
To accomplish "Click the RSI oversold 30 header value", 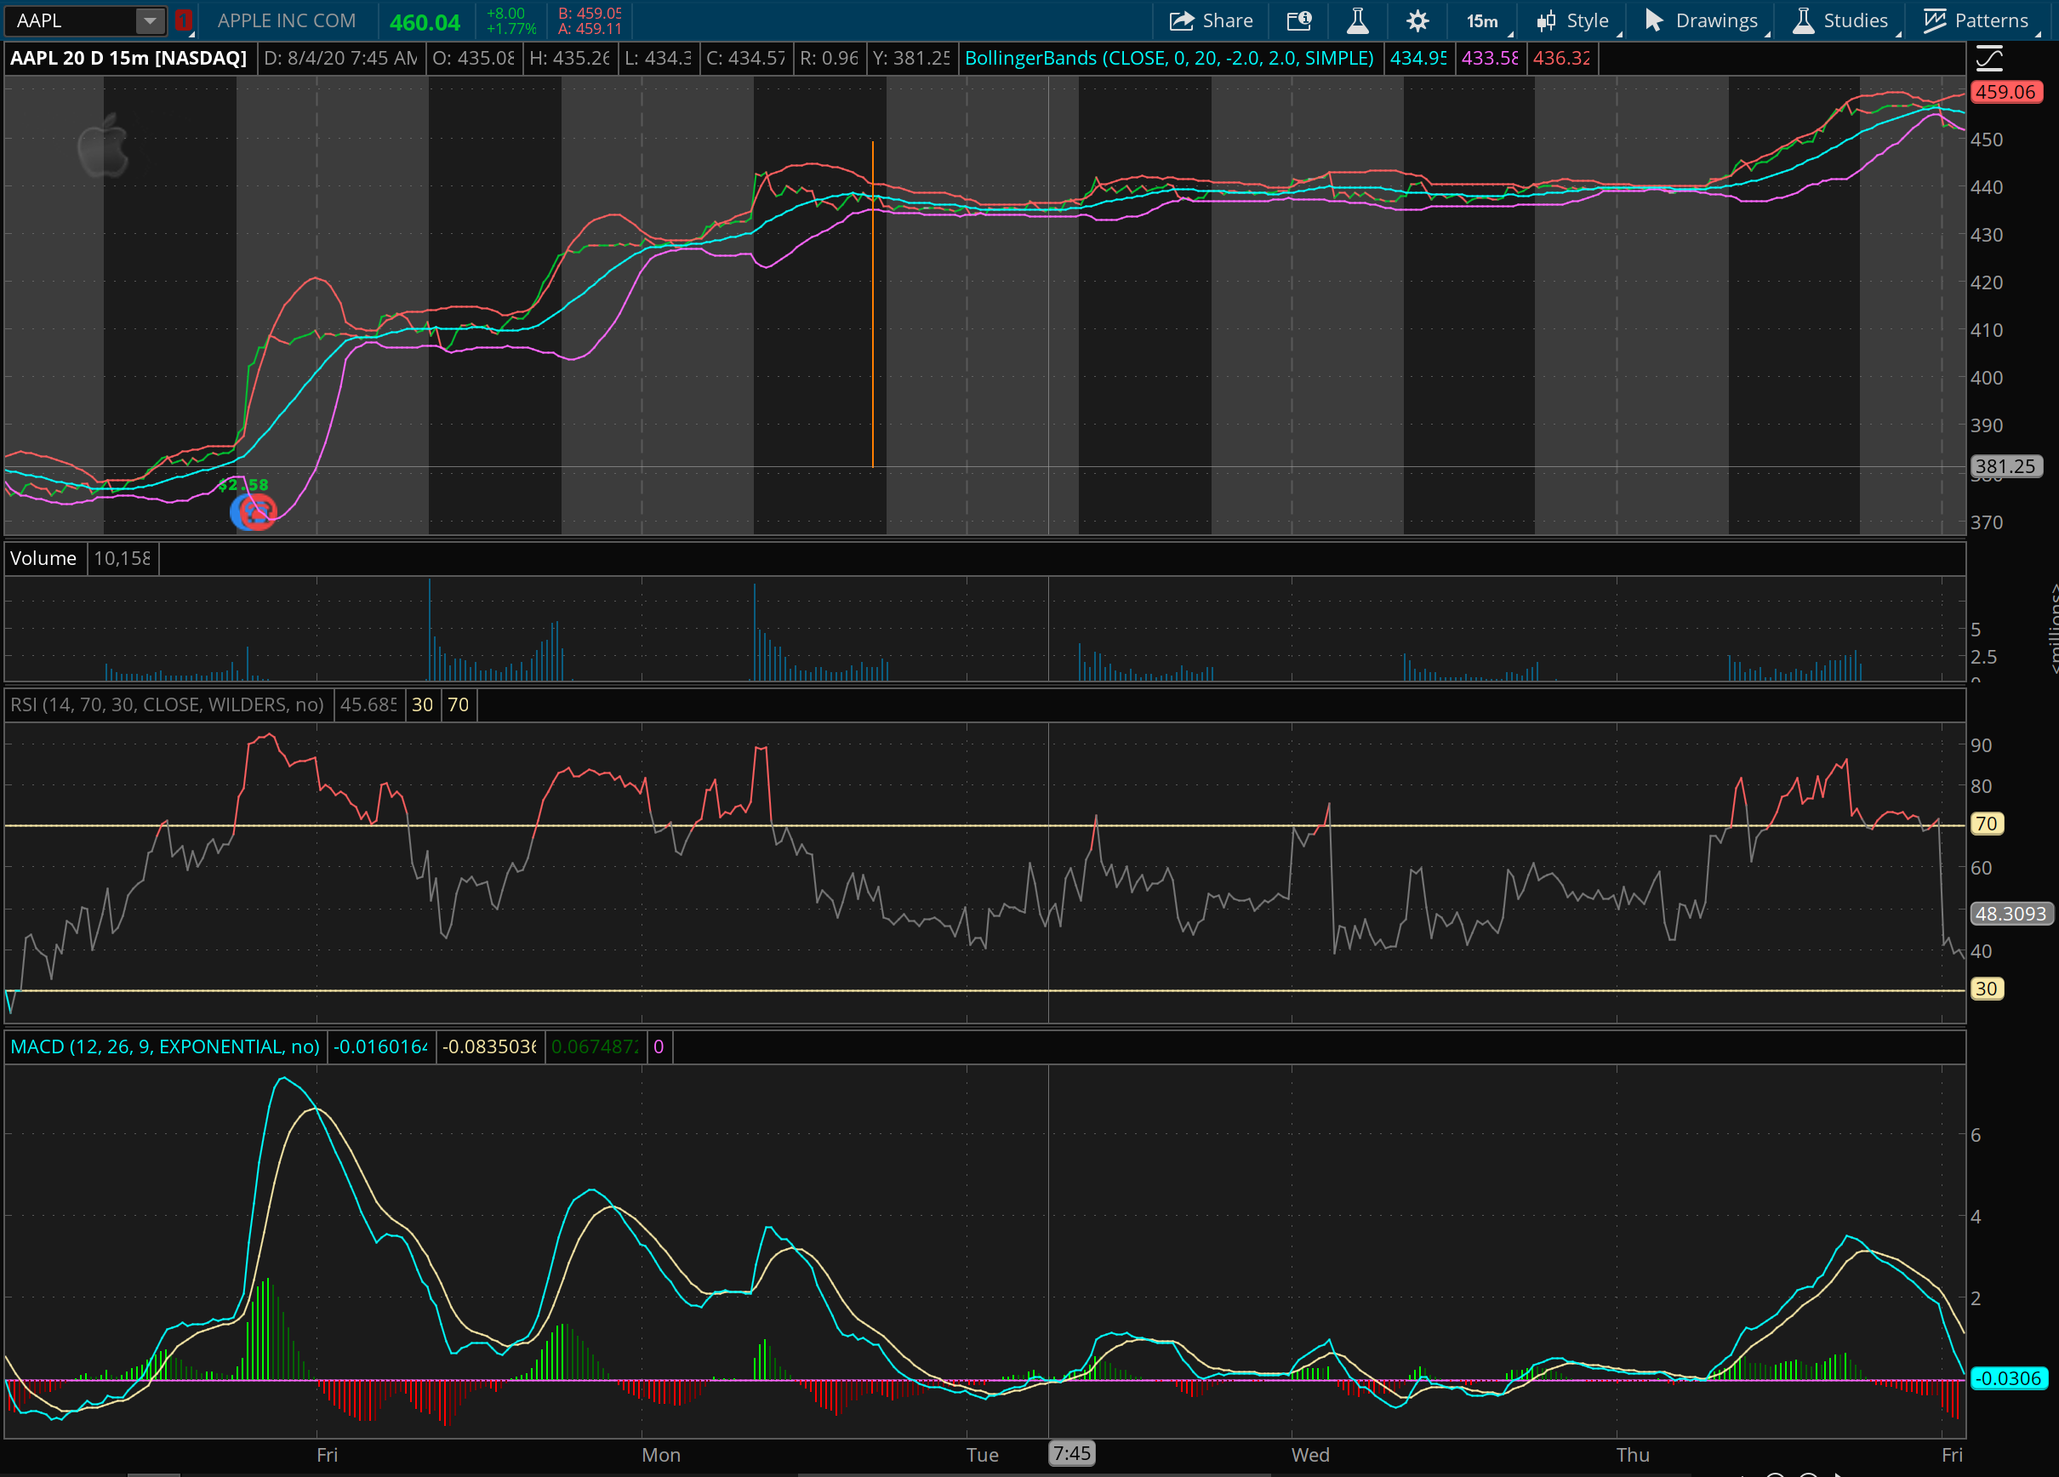I will pos(422,704).
